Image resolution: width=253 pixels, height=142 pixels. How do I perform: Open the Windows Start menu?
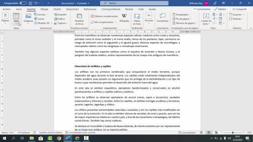tap(4, 138)
